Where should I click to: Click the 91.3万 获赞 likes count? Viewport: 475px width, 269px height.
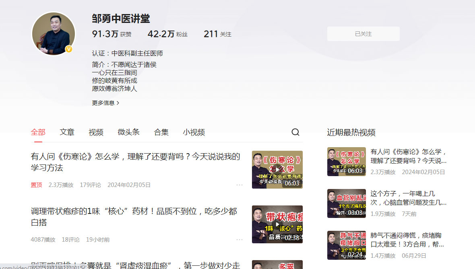(112, 34)
